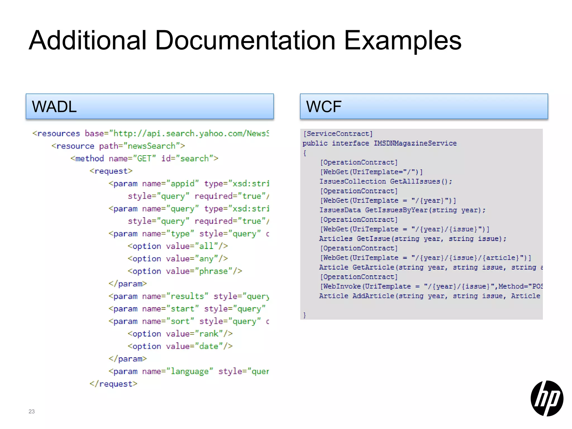The width and height of the screenshot is (572, 429).
Task: Click option value="phrase" line
Action: [185, 271]
